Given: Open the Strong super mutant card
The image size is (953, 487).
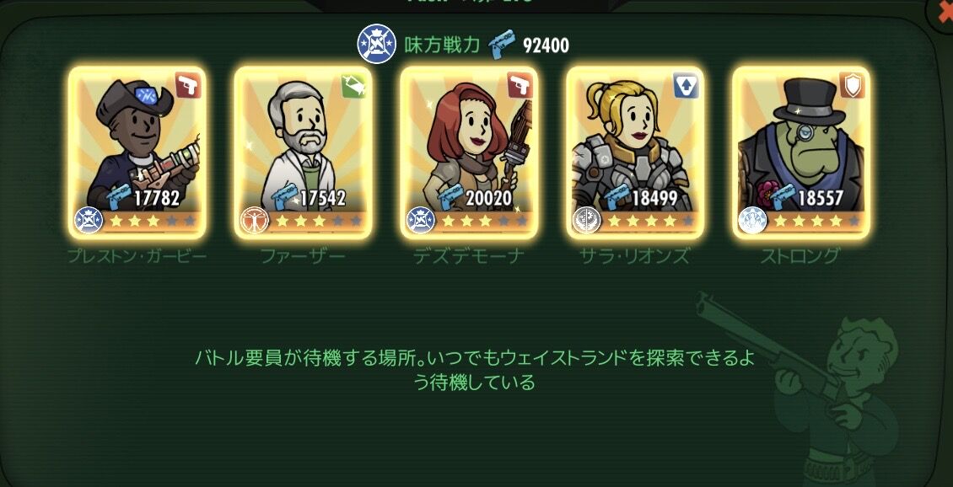Looking at the screenshot, I should point(801,152).
